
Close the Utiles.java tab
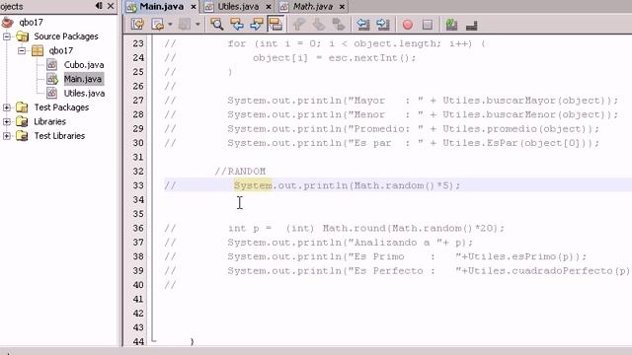(x=269, y=7)
